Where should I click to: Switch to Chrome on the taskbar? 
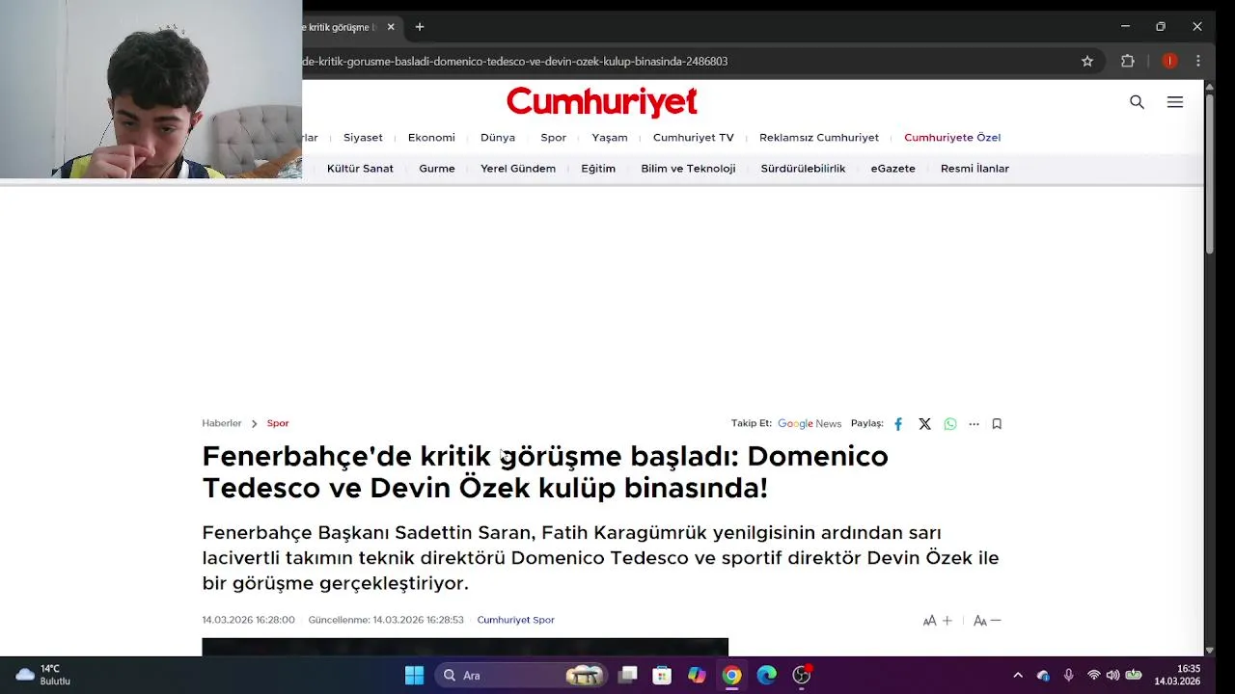point(731,676)
